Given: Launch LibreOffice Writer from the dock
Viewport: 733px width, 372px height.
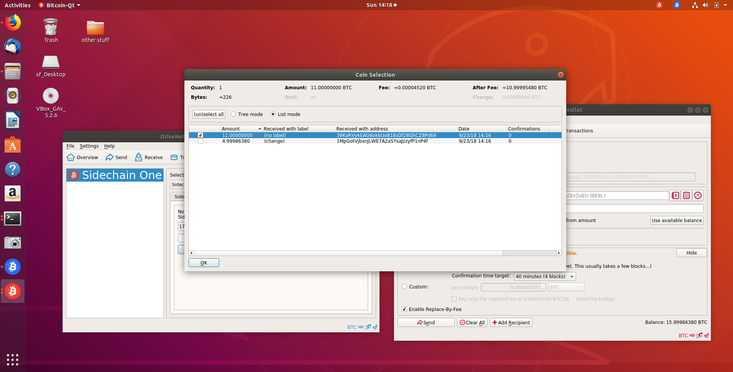Looking at the screenshot, I should click(x=13, y=120).
